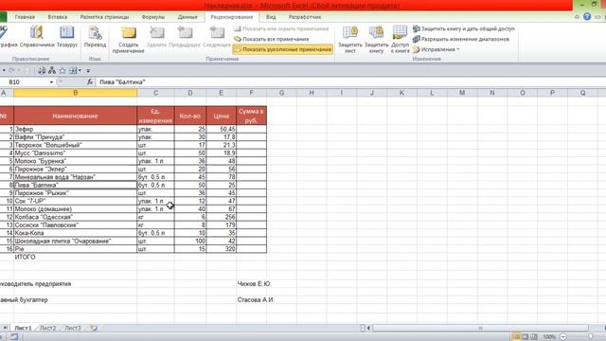The width and height of the screenshot is (606, 341).
Task: Select price cell 320 in Pie row
Action: pyautogui.click(x=221, y=249)
